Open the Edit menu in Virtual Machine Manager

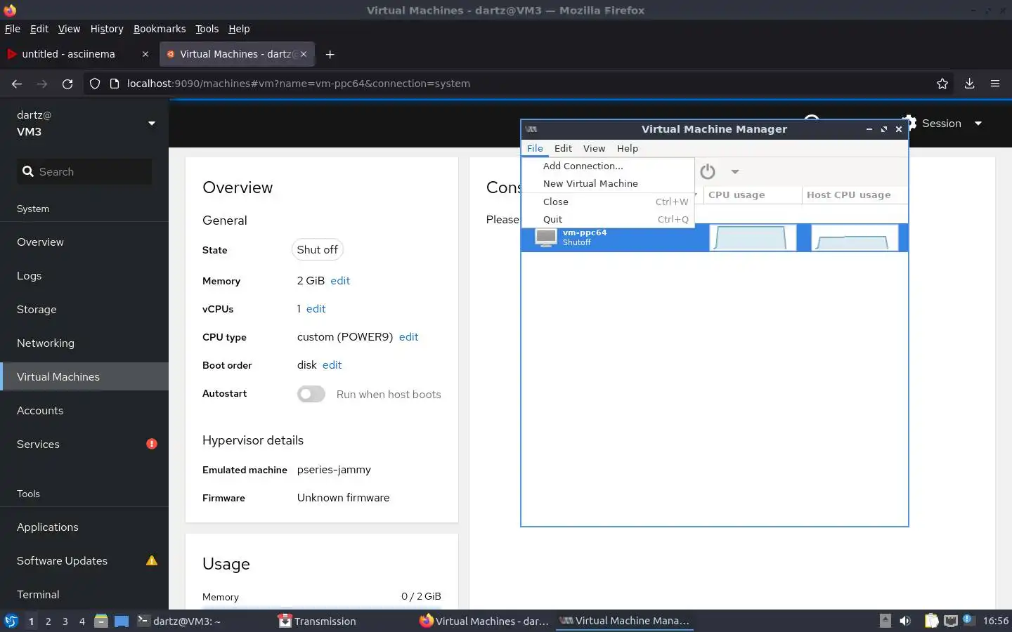[x=563, y=148]
